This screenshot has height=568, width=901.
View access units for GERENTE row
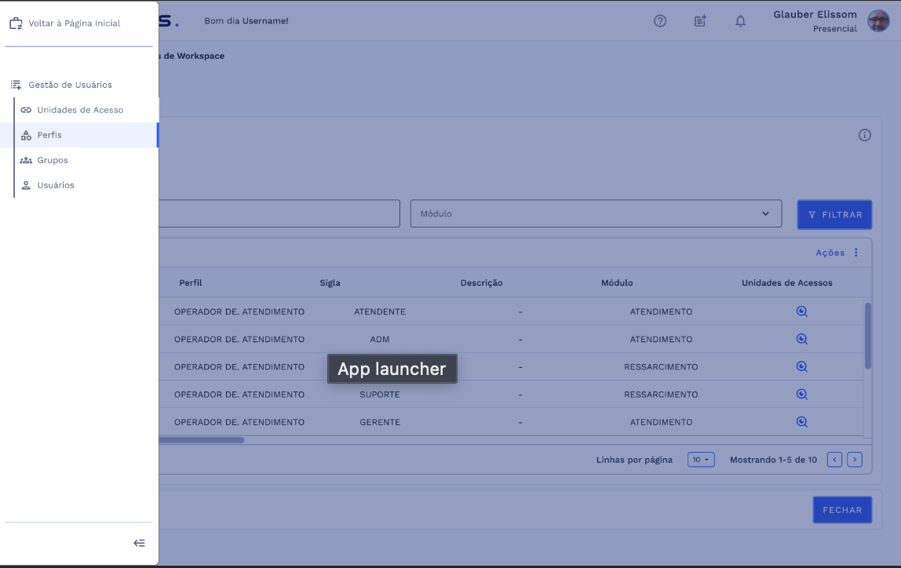[801, 422]
